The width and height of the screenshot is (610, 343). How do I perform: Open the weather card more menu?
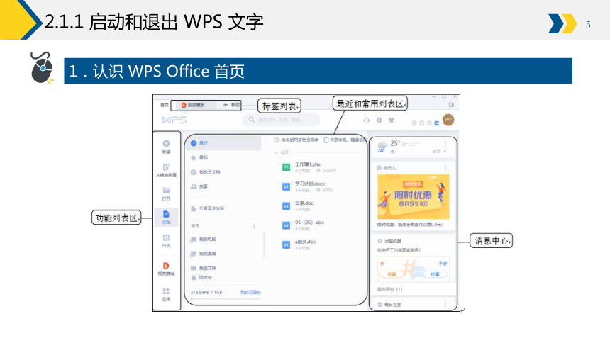[445, 143]
